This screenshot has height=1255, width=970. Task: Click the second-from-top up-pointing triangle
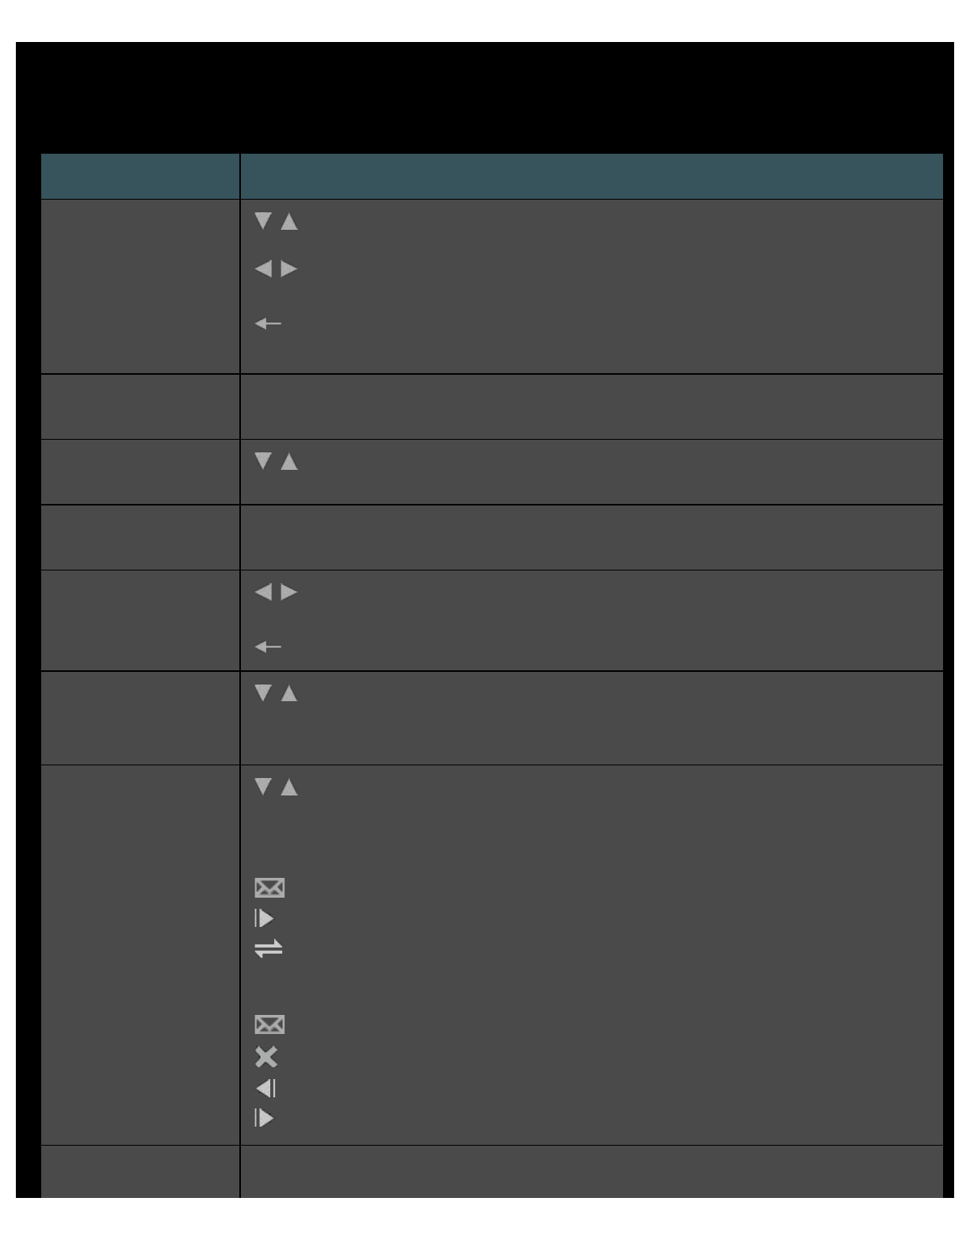pyautogui.click(x=289, y=462)
